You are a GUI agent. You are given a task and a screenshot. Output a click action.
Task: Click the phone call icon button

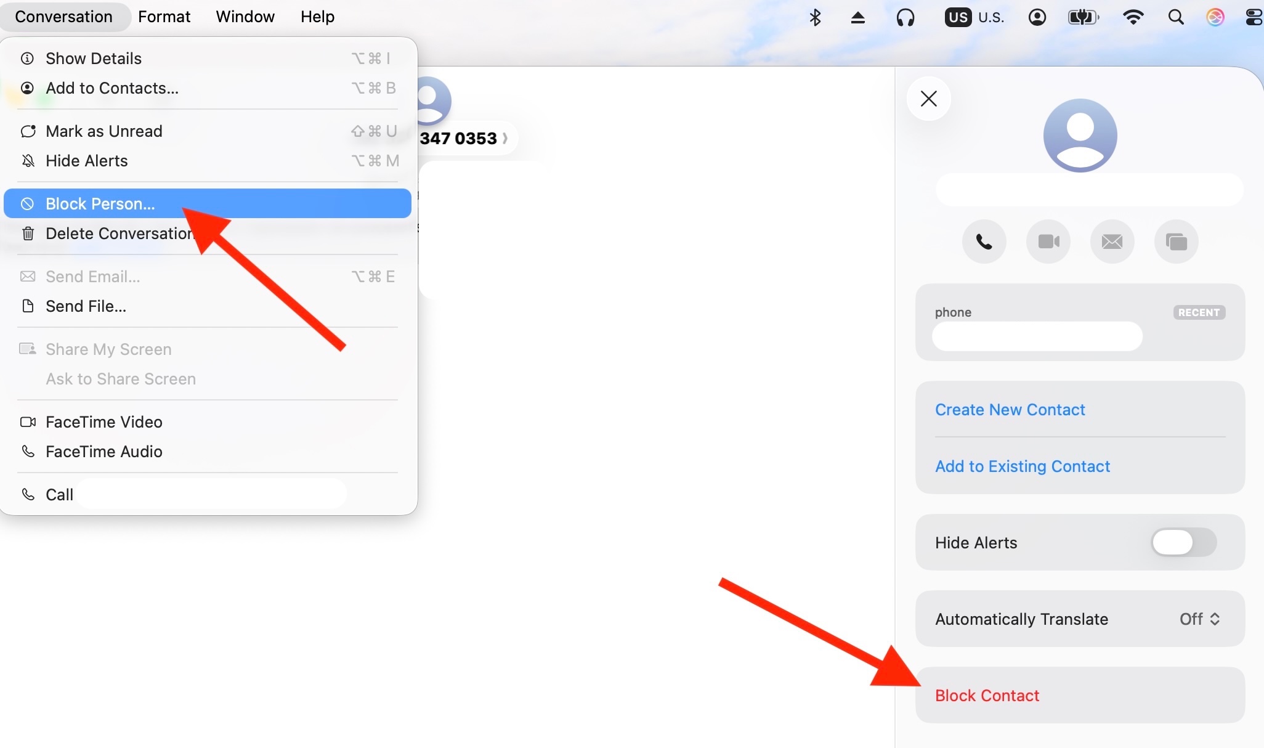984,242
